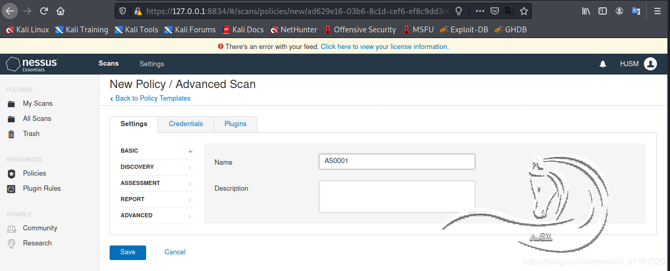Click the Policies sidebar label
The image size is (670, 271).
[x=34, y=174]
